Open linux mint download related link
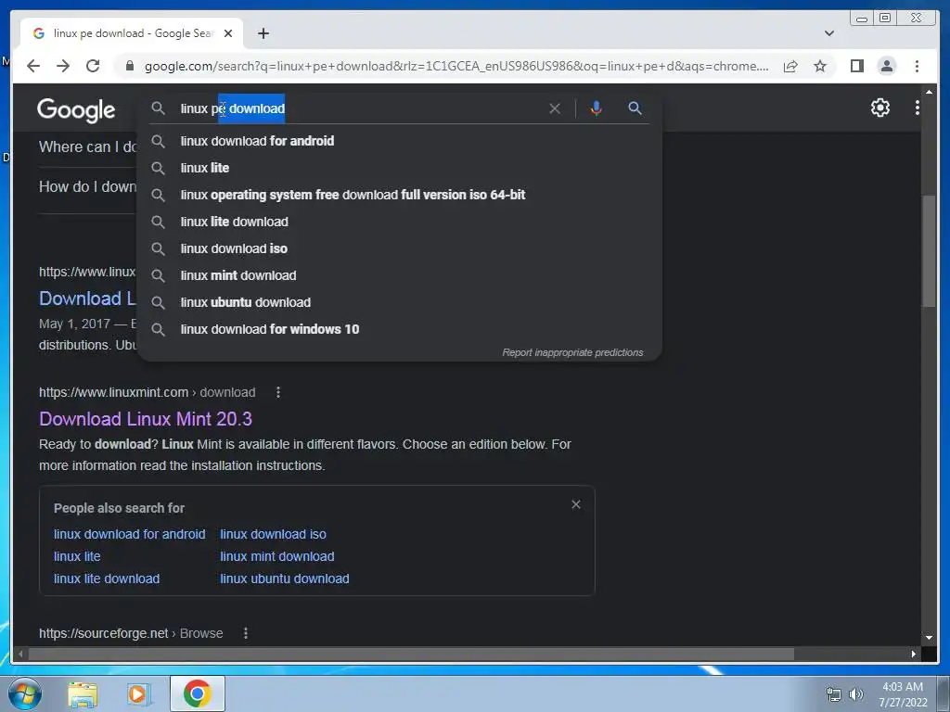 coord(276,556)
